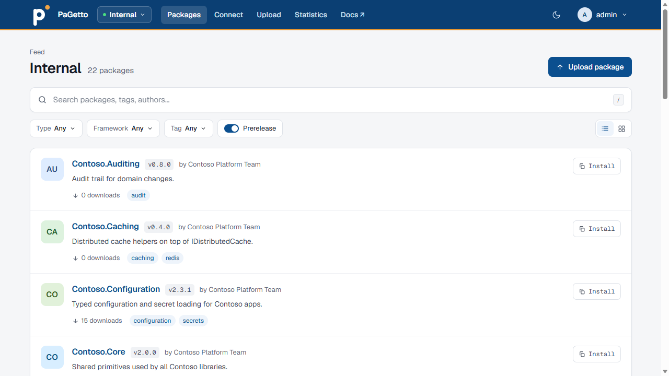Switch to grid view layout
The width and height of the screenshot is (669, 376).
621,128
